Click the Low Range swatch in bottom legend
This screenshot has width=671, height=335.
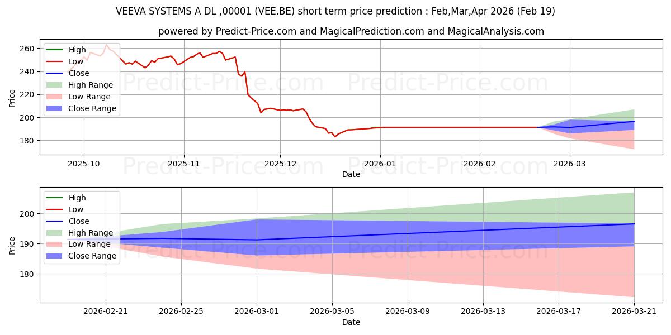[56, 245]
